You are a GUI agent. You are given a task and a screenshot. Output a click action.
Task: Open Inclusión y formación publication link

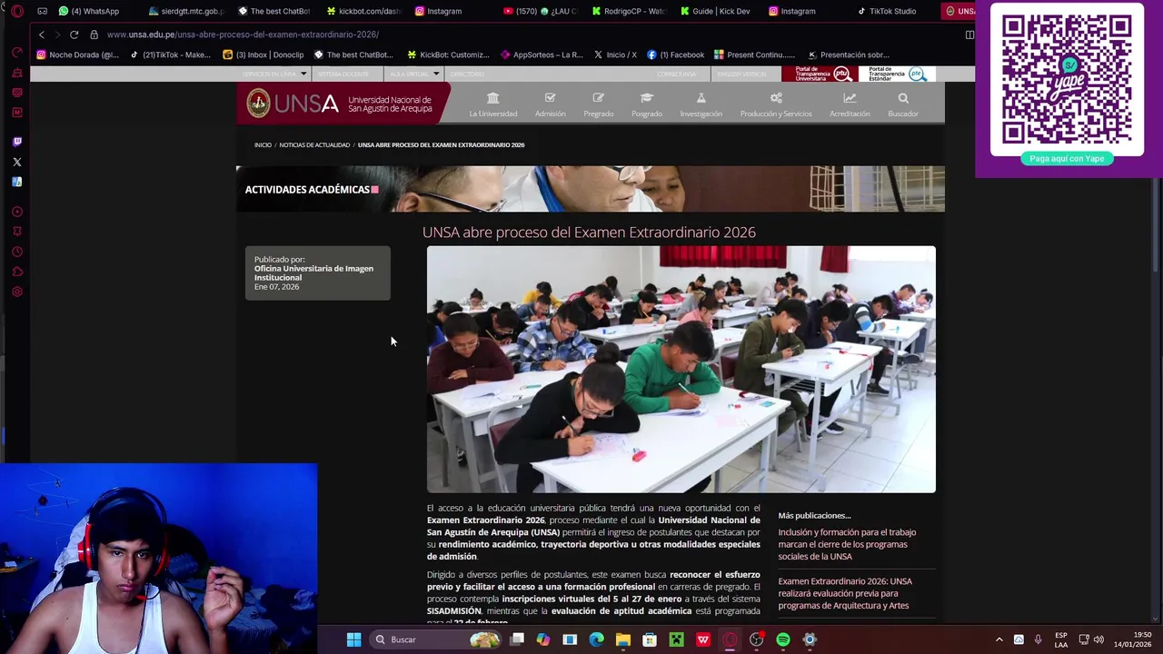pos(847,544)
